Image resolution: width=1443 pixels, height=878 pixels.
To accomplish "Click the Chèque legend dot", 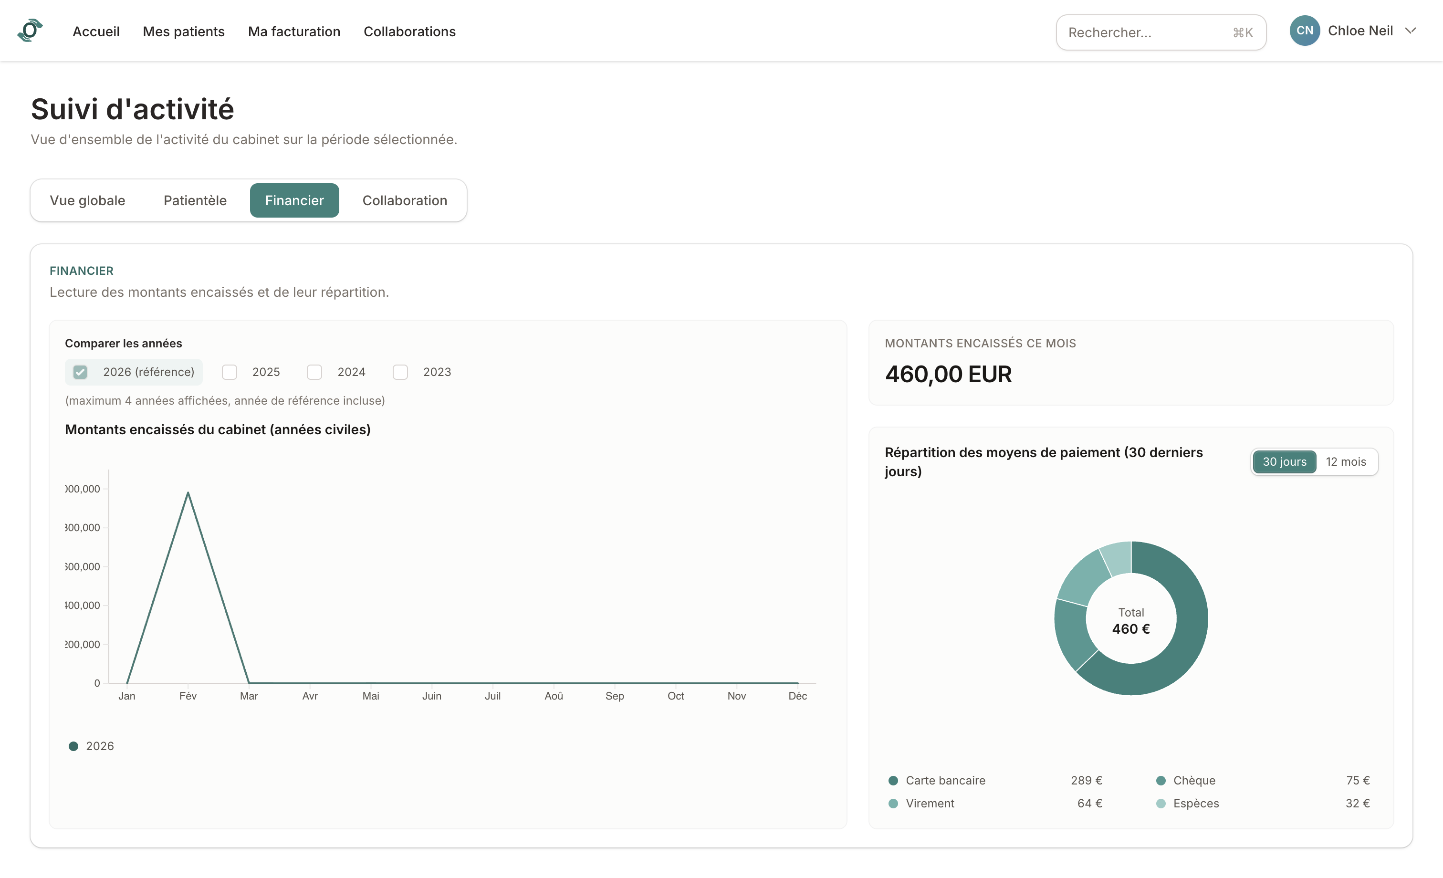I will [1161, 780].
